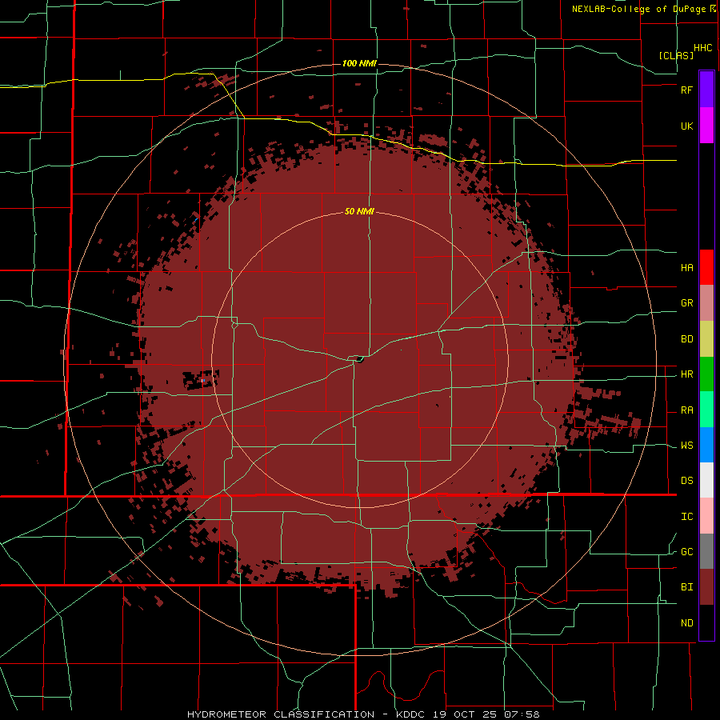Viewport: 720px width, 720px height.
Task: Click the UK legend label
Action: click(686, 126)
